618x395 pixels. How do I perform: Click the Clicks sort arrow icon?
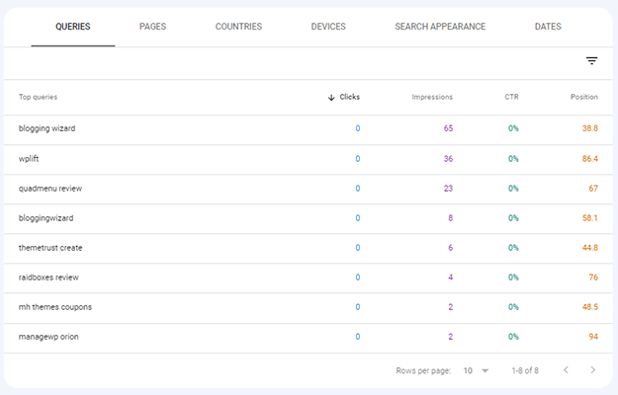331,97
